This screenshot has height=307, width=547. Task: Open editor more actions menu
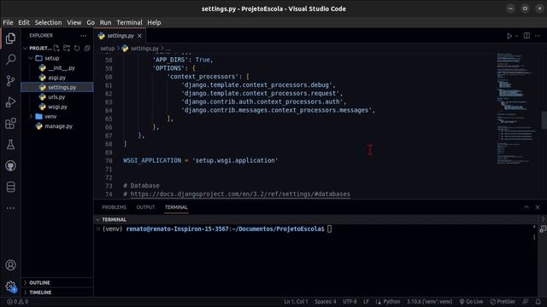(538, 36)
